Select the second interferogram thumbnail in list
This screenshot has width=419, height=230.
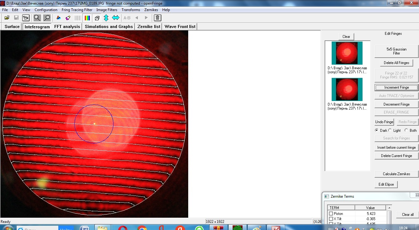pos(347,89)
